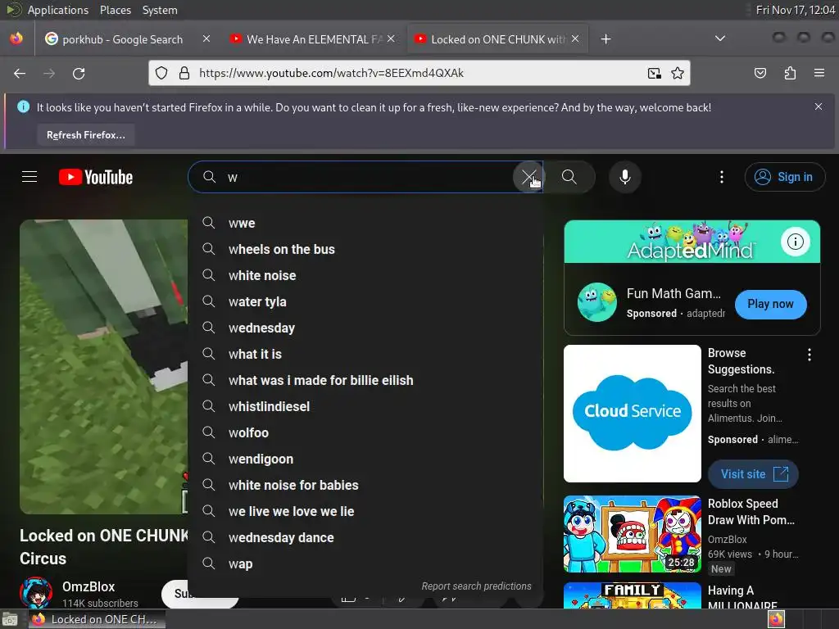Open the Firefox application menu
The width and height of the screenshot is (839, 629).
point(819,73)
